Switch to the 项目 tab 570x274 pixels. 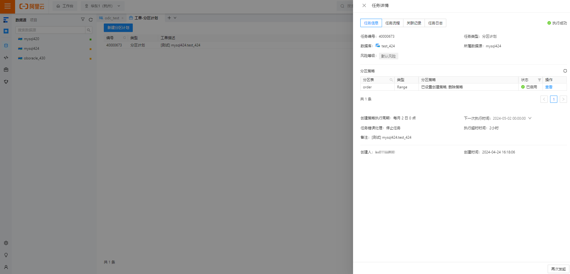click(x=33, y=20)
